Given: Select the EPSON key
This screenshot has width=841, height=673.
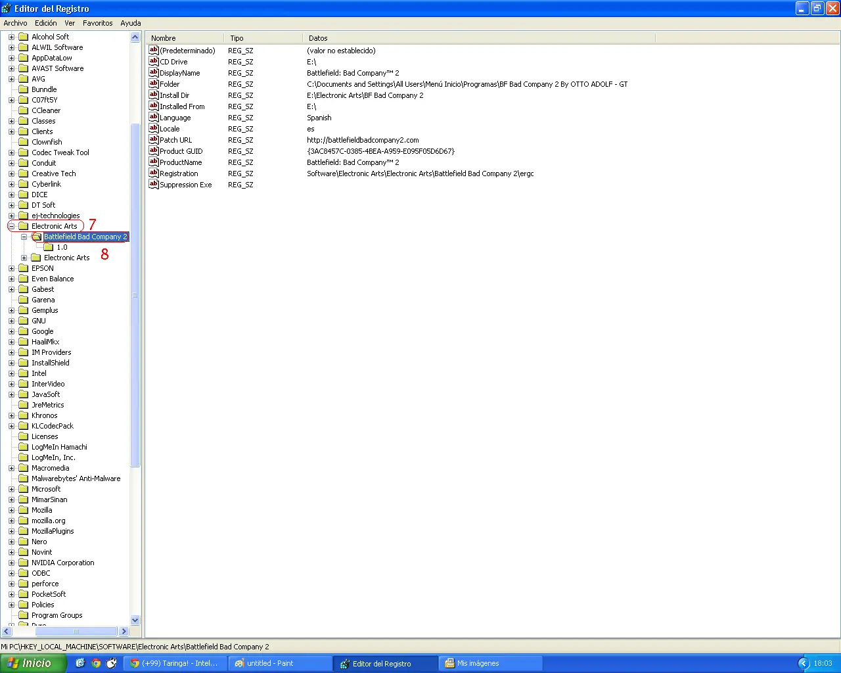Looking at the screenshot, I should coord(43,268).
